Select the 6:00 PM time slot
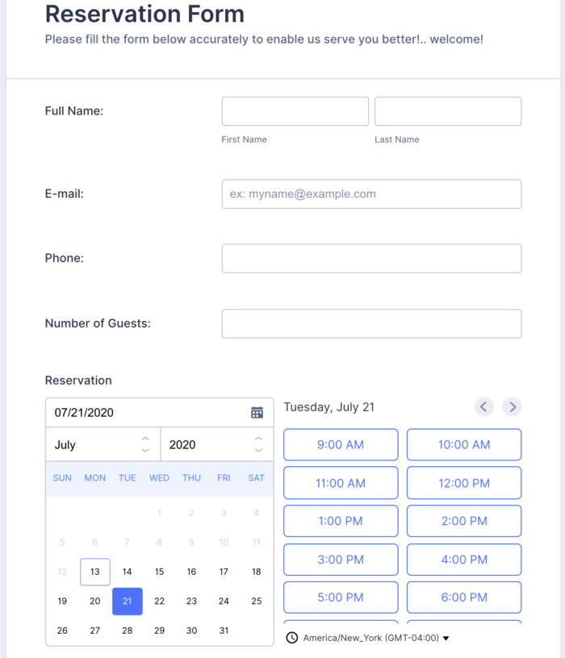This screenshot has width=565, height=658. pyautogui.click(x=464, y=598)
